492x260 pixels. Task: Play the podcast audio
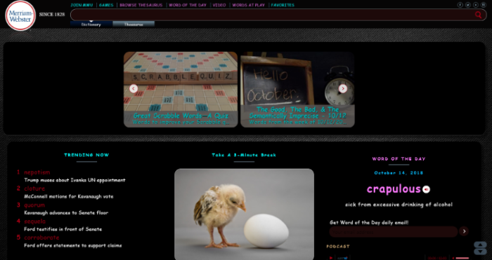[331, 258]
